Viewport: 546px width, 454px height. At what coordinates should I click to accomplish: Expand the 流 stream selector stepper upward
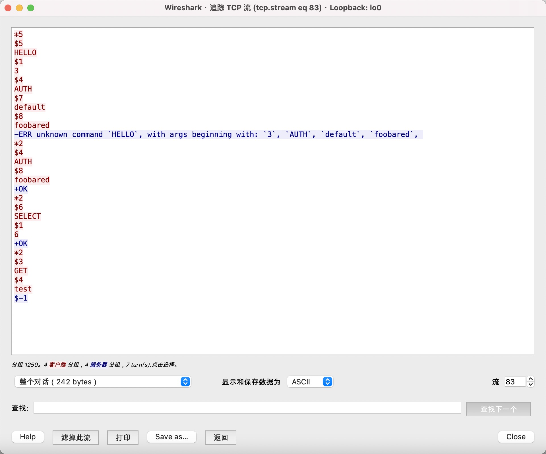[530, 379]
